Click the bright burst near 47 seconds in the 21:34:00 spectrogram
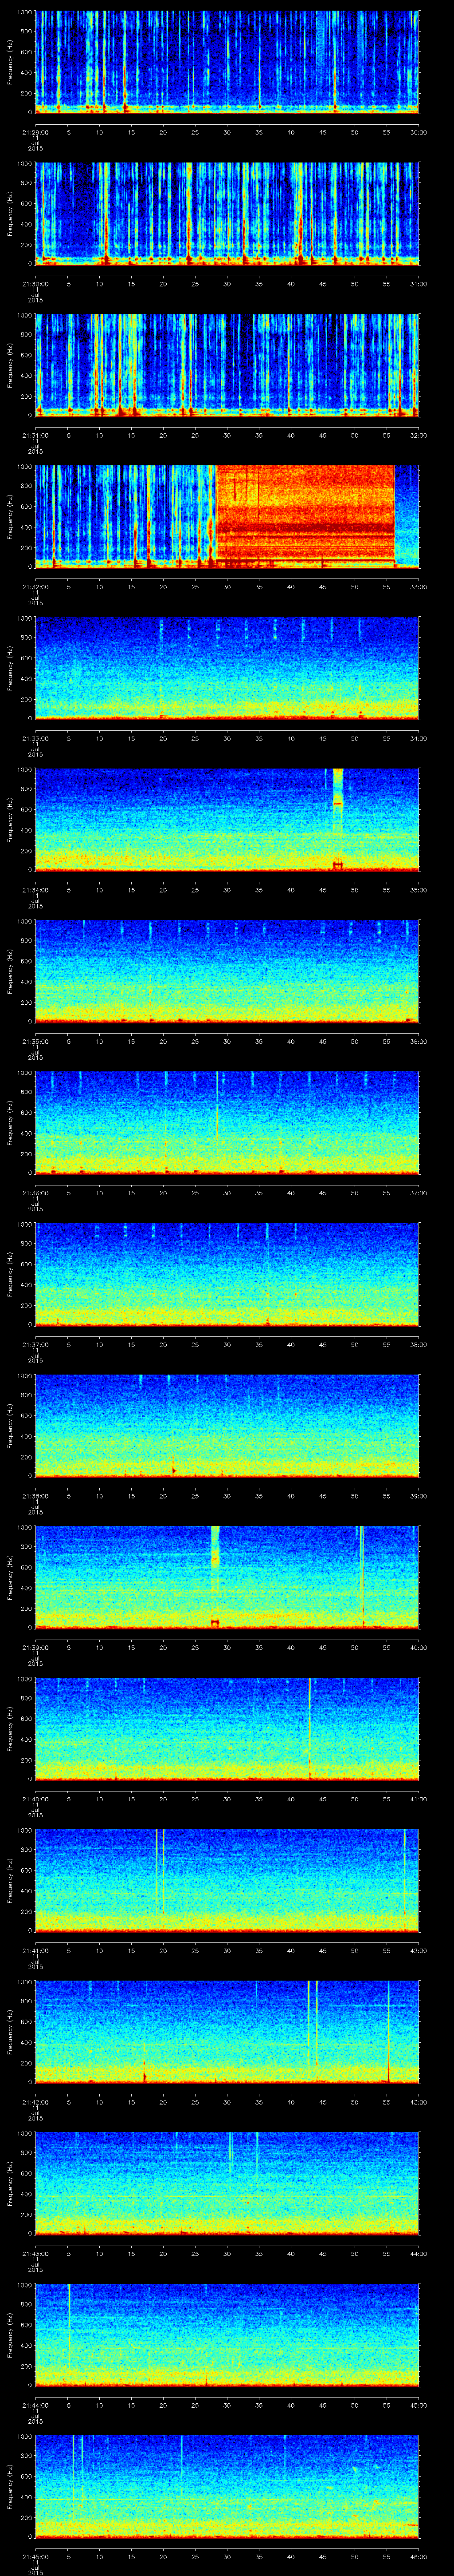This screenshot has height=2576, width=454. coord(337,819)
